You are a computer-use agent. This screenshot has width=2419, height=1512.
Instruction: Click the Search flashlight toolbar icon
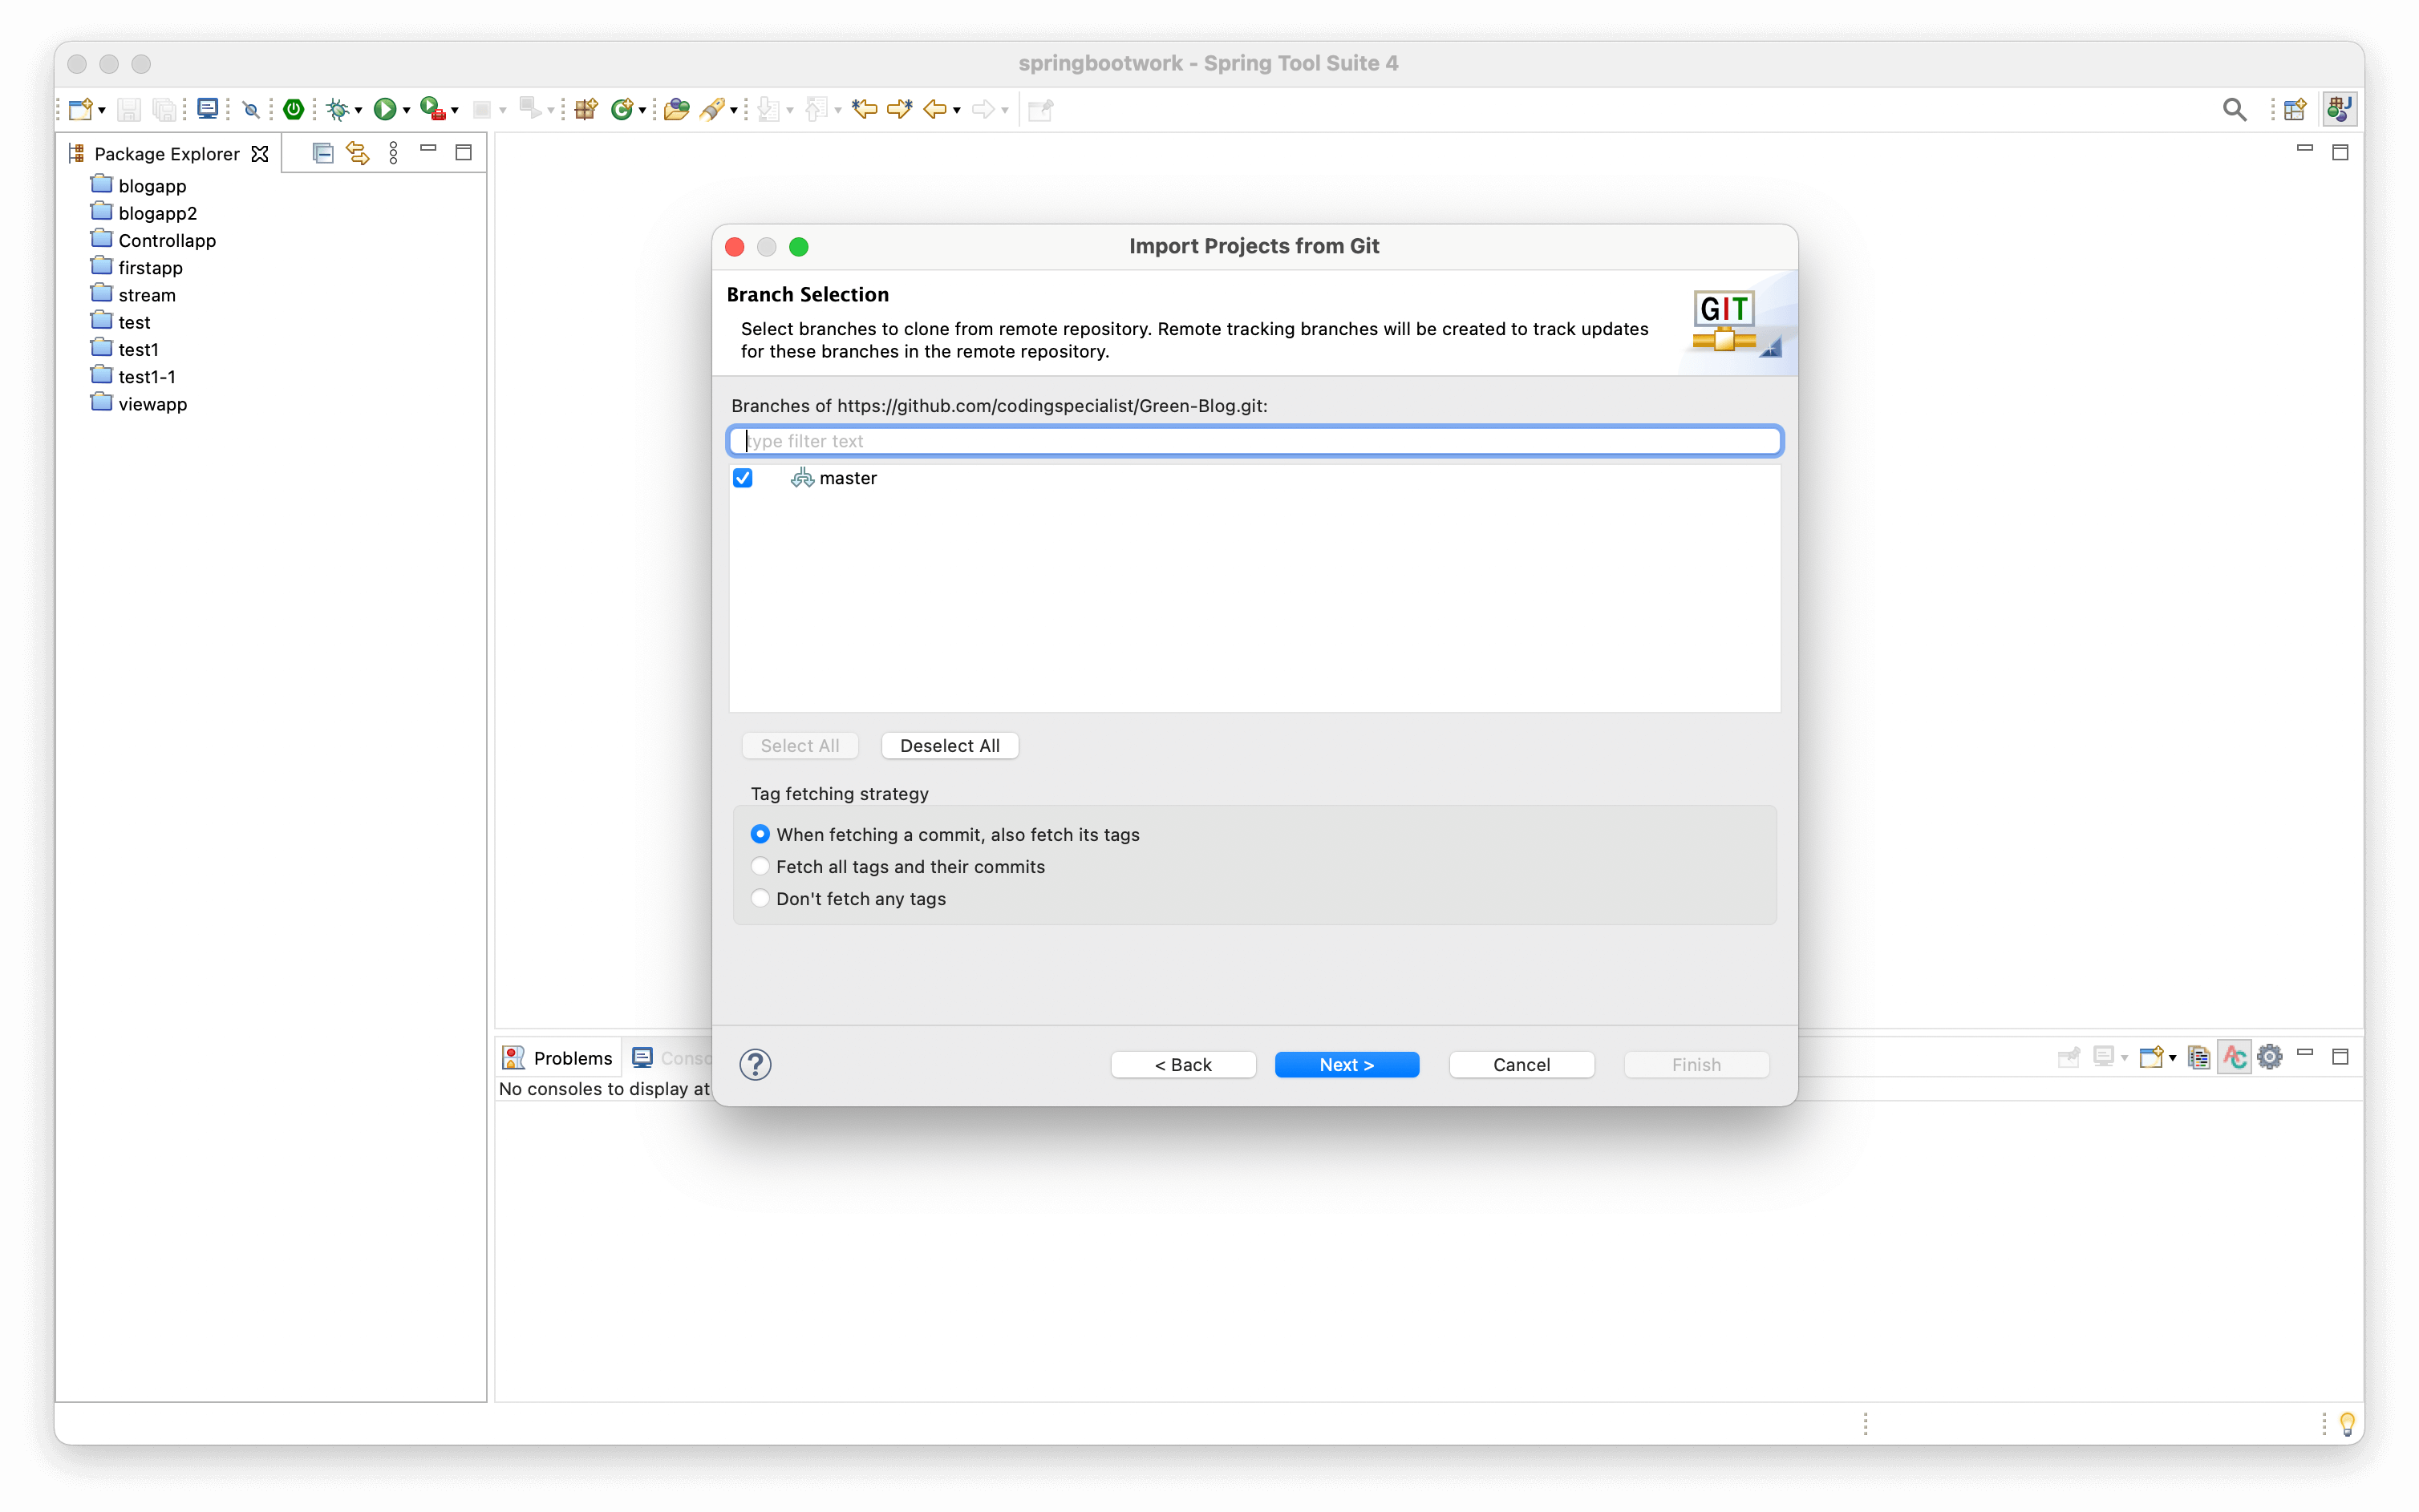(x=712, y=109)
